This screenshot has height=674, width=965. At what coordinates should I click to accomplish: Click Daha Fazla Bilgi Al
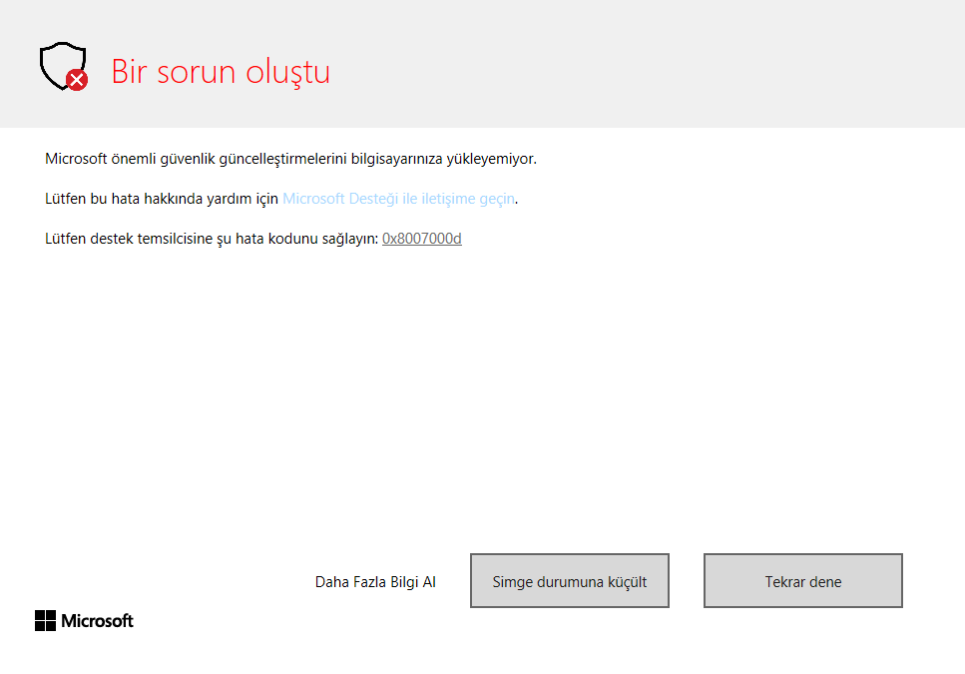[x=375, y=582]
